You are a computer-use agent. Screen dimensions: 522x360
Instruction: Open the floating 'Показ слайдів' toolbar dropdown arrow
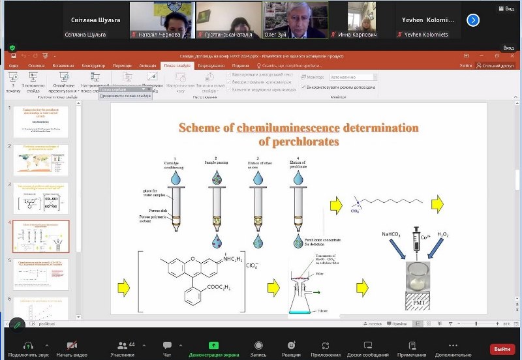pyautogui.click(x=144, y=89)
